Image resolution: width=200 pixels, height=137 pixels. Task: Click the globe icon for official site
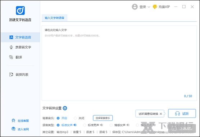tap(13, 129)
